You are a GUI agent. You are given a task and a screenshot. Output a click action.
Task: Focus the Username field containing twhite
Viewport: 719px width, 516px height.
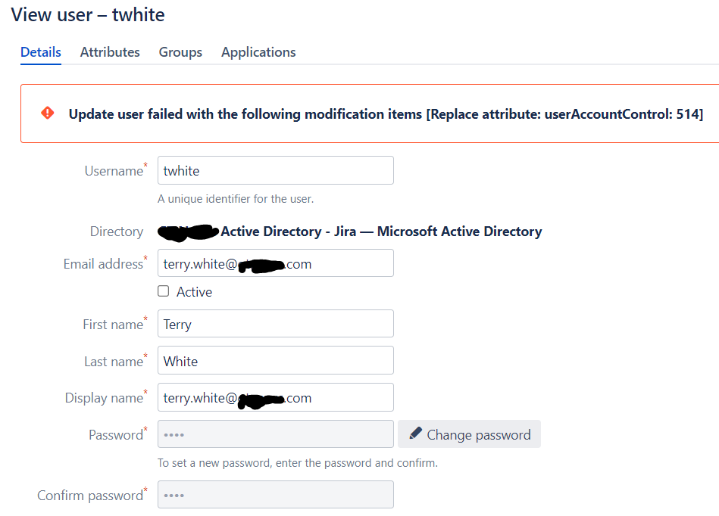point(276,170)
